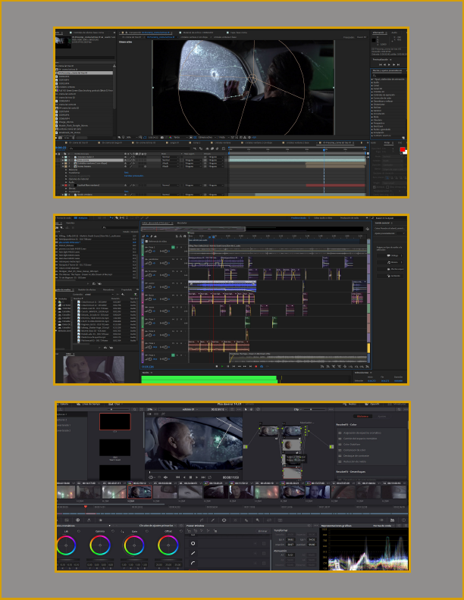The height and width of the screenshot is (600, 464).
Task: Toggle loop playback in DaVinci viewer
Action: pyautogui.click(x=210, y=477)
